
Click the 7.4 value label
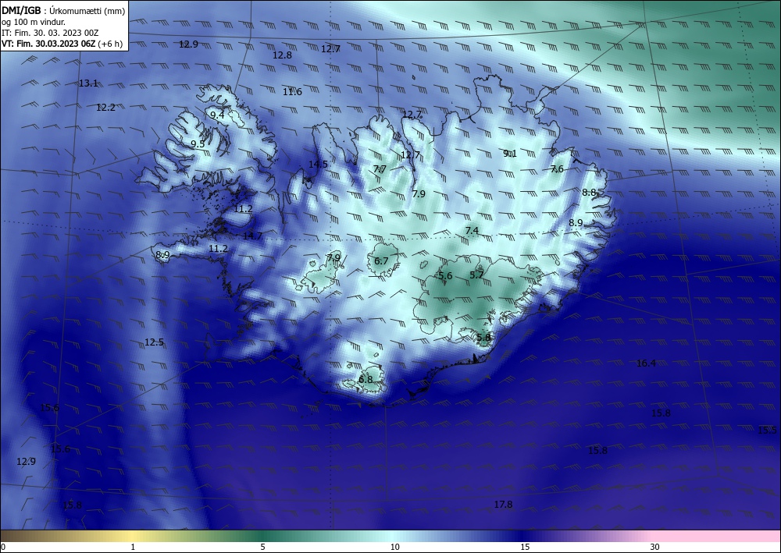[x=472, y=230]
